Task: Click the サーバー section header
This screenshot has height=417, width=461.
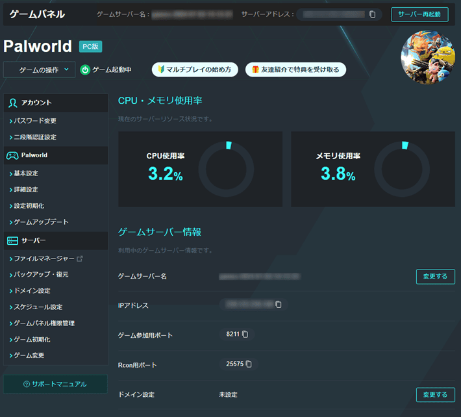Action: coord(56,240)
